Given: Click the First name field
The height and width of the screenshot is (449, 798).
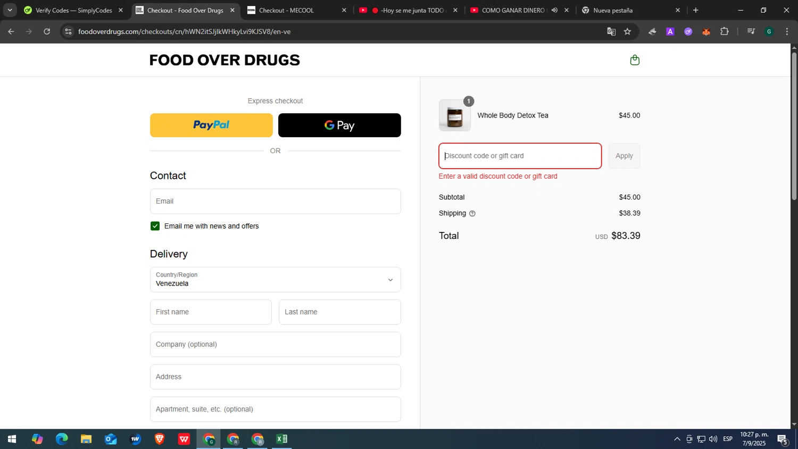Looking at the screenshot, I should [x=211, y=312].
